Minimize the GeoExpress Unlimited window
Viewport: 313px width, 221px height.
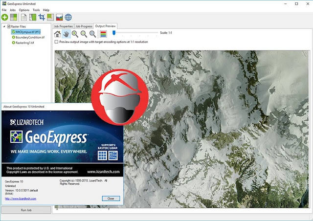286,4
